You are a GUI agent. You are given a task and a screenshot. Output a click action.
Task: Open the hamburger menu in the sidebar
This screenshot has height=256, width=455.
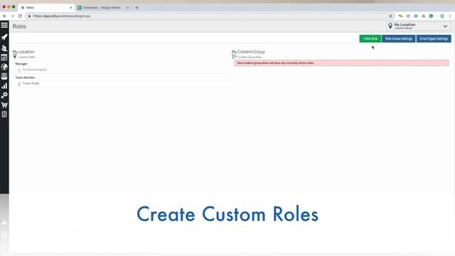(4, 26)
